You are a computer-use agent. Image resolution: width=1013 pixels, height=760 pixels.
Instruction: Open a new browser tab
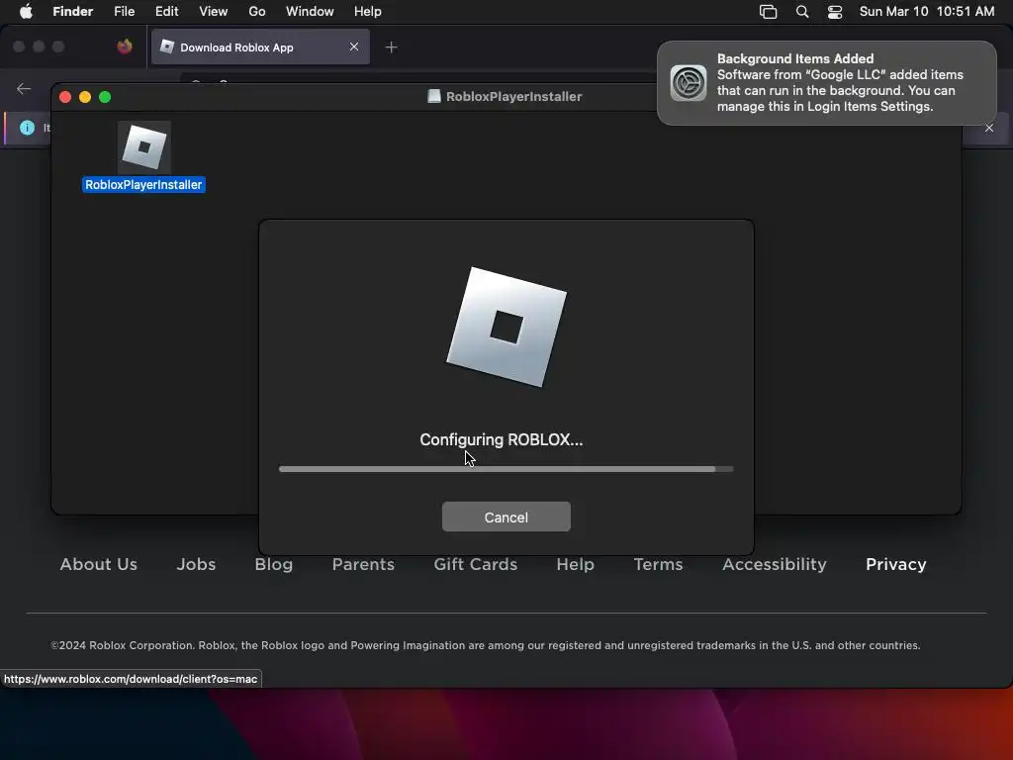pyautogui.click(x=391, y=47)
